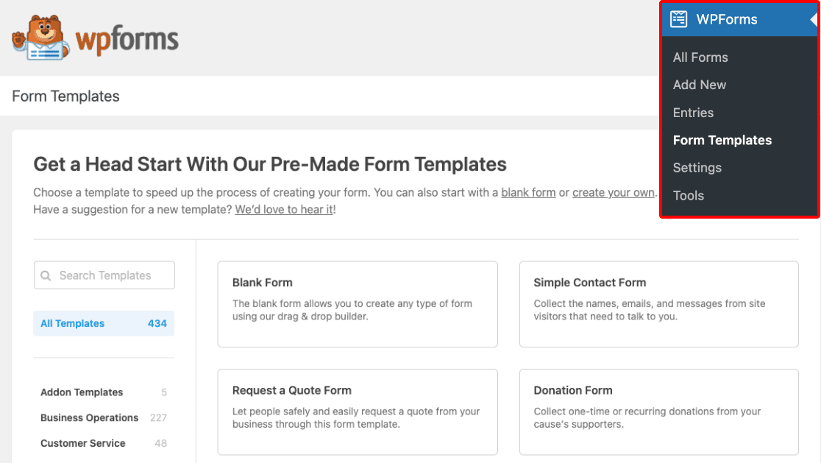Click the WPForms bear mascot logo
The height and width of the screenshot is (463, 821).
pyautogui.click(x=41, y=38)
